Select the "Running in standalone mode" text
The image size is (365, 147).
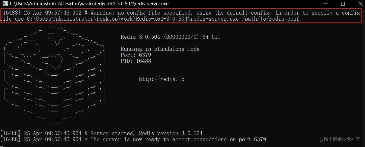160,49
